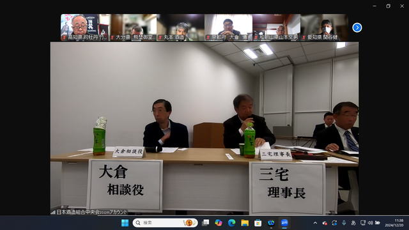409x230 pixels.
Task: Open the Webex app in the taskbar
Action: pyautogui.click(x=271, y=223)
